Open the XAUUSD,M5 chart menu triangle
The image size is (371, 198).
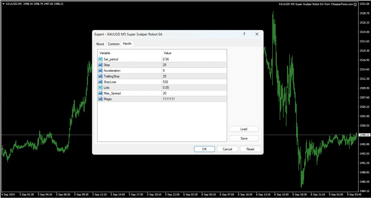[x=3, y=4]
